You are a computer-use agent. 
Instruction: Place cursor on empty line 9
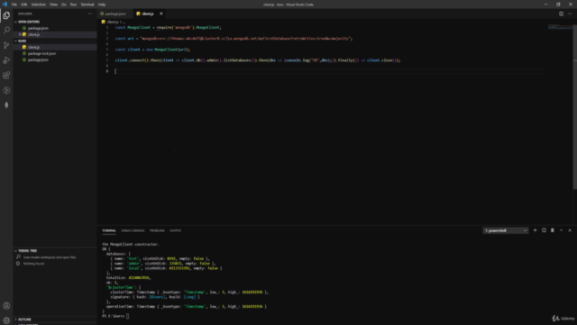(330, 71)
